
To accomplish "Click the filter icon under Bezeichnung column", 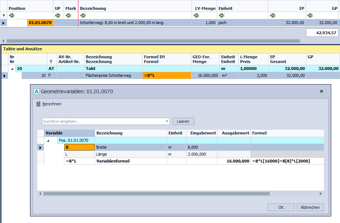I will [83, 16].
